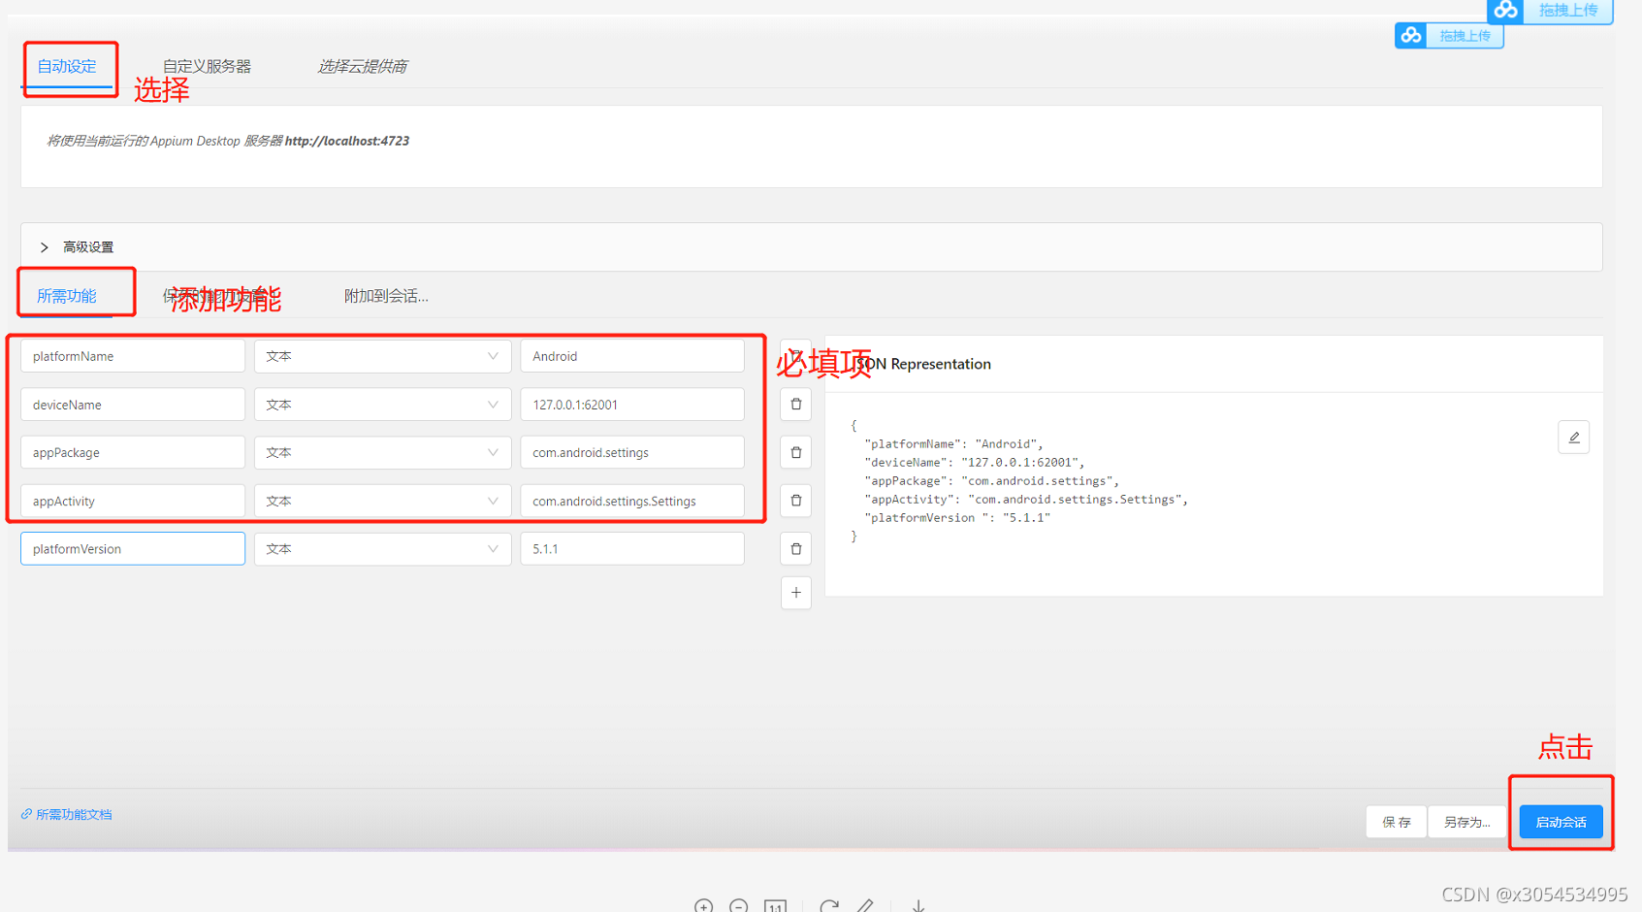The height and width of the screenshot is (912, 1642).
Task: Focus the deviceName name field
Action: coord(133,405)
